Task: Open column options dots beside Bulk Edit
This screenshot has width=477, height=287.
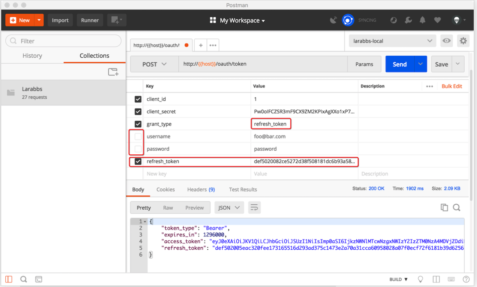Action: point(429,86)
